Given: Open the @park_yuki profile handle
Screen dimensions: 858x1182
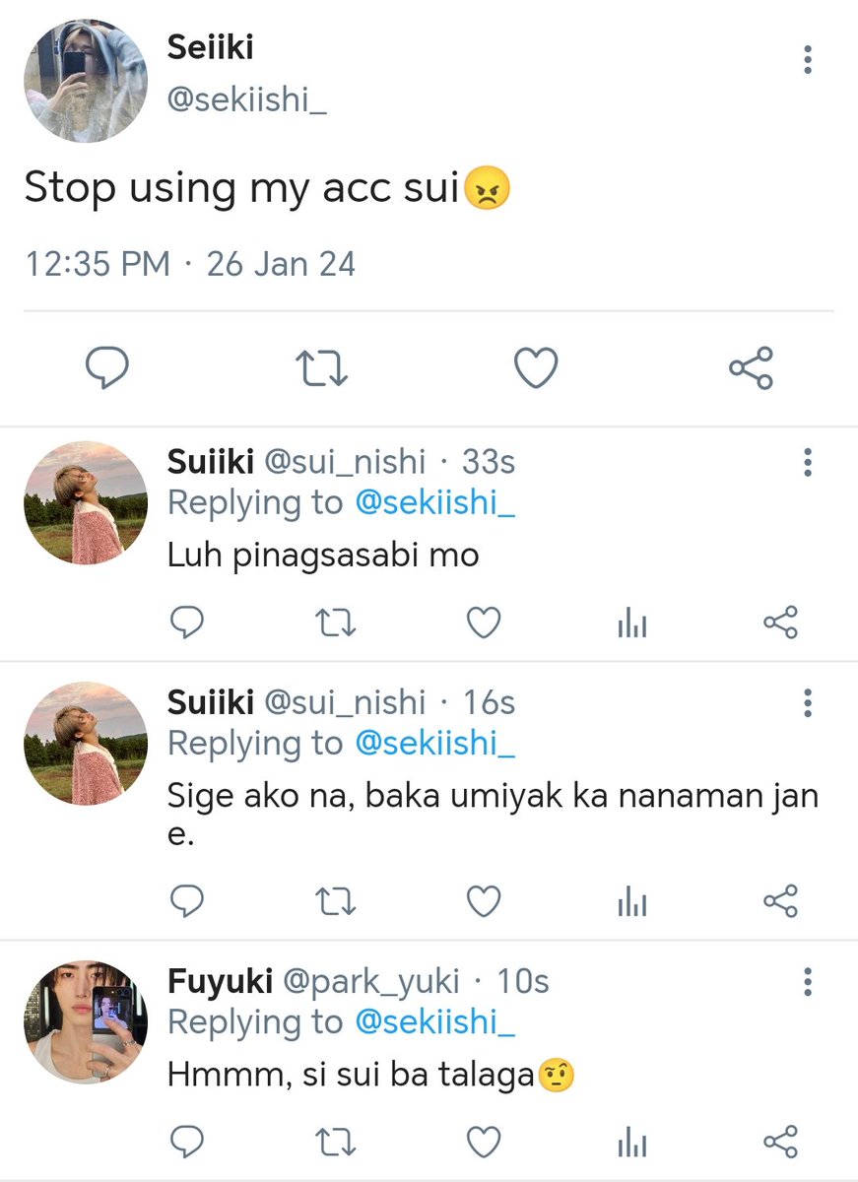Looking at the screenshot, I should [x=371, y=981].
